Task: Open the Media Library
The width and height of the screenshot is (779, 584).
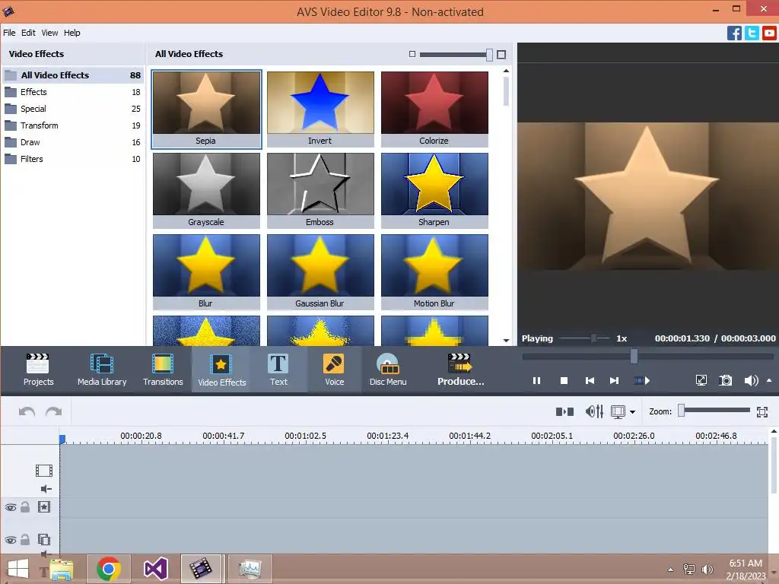Action: click(102, 370)
